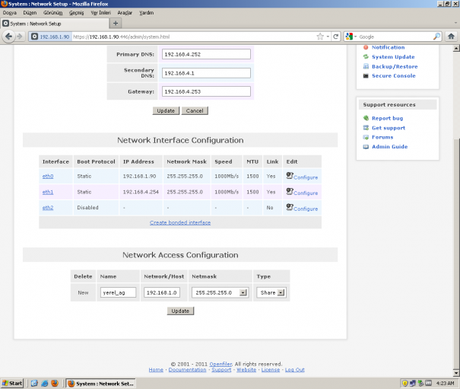Screen dimensions: 460x389
Task: Open a new tab with plus button
Action: 116,23
